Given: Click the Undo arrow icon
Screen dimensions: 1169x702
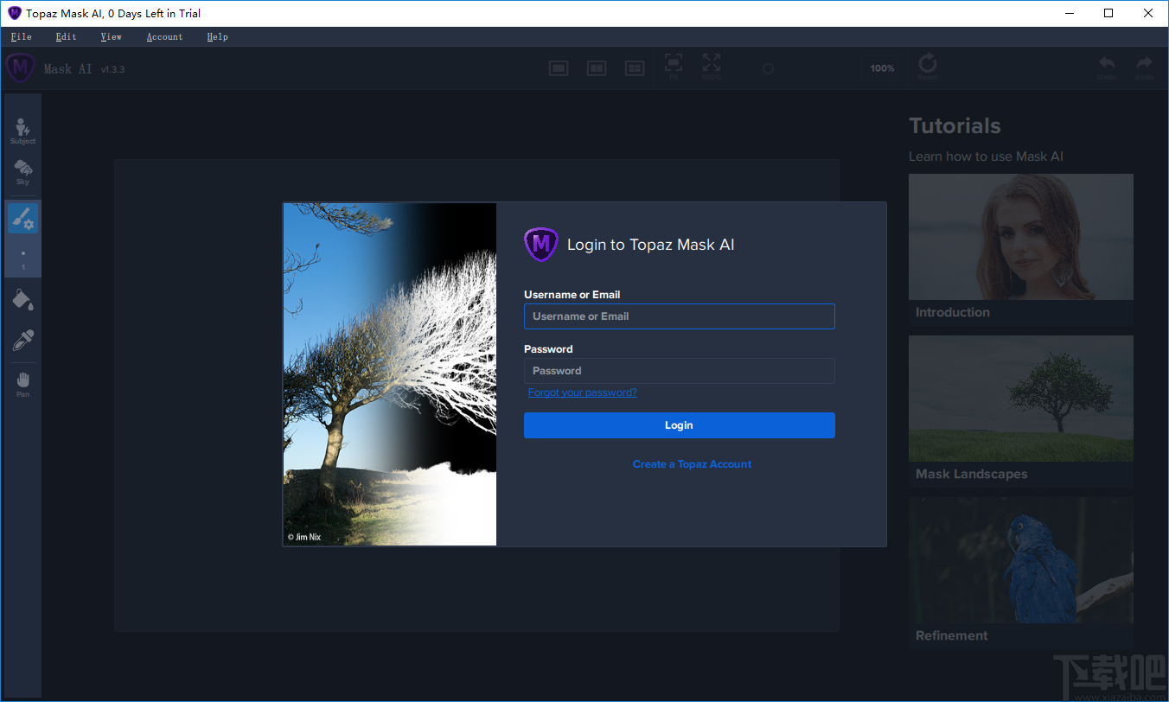Looking at the screenshot, I should click(1107, 67).
